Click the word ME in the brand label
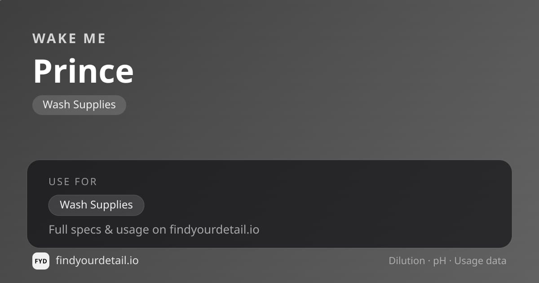The image size is (539, 283). tap(95, 39)
